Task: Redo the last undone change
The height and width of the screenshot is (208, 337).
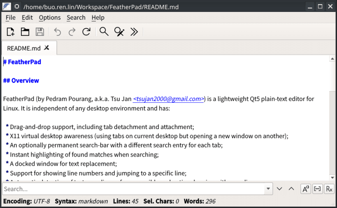Action: tap(72, 32)
